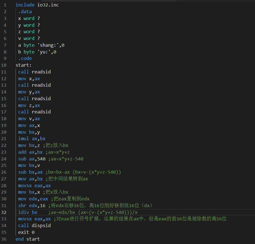Click 'movsx eax,ax' on line 33
This screenshot has height=244, width=255.
(34, 219)
